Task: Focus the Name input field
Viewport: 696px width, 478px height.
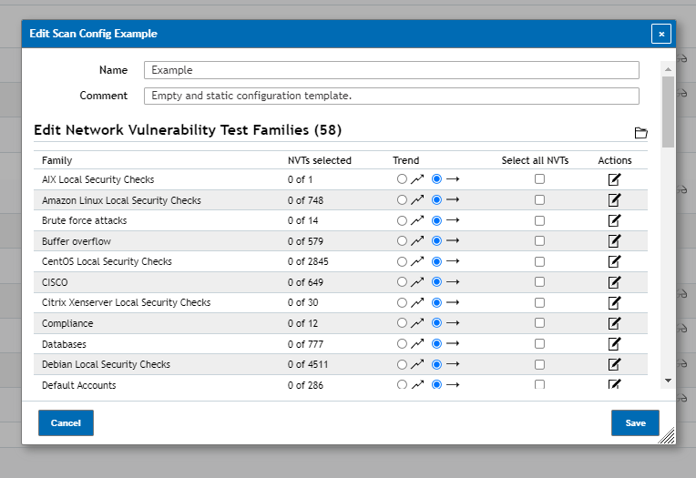Action: [x=392, y=70]
